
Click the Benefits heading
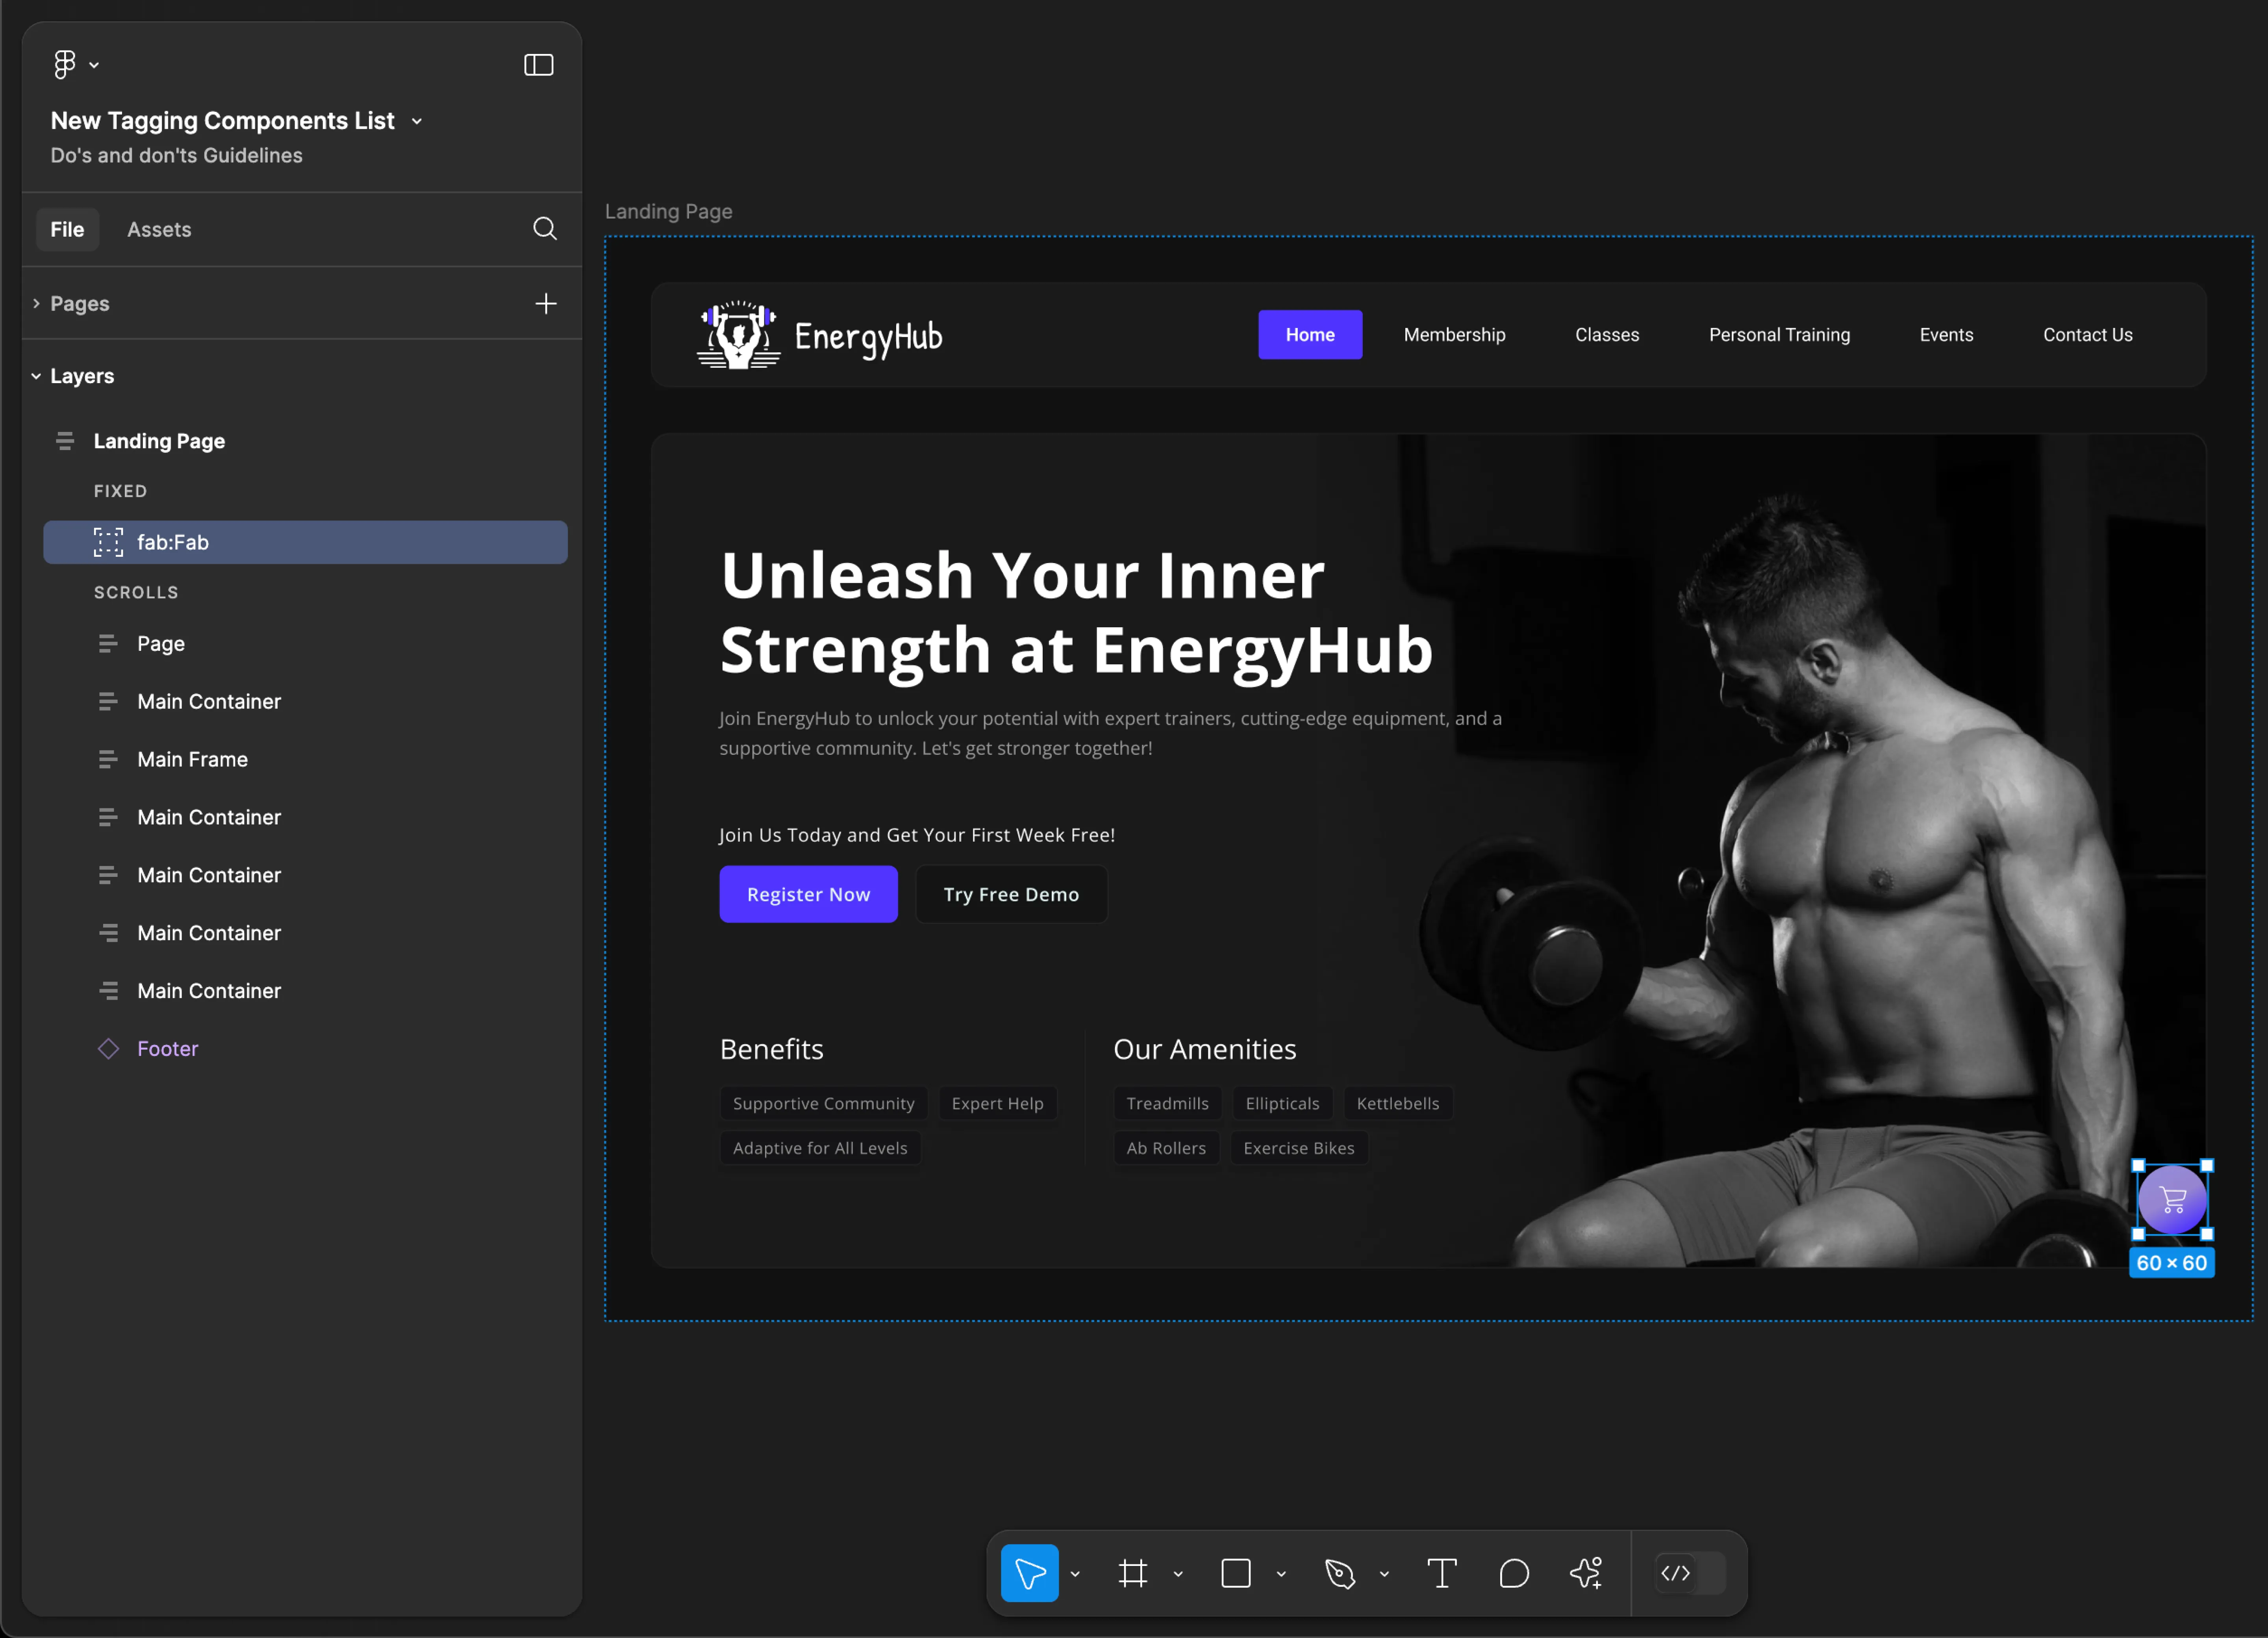click(x=772, y=1049)
